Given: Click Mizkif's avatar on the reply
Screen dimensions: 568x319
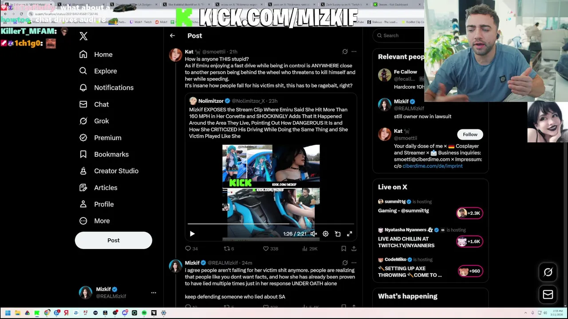Looking at the screenshot, I should 176,266.
